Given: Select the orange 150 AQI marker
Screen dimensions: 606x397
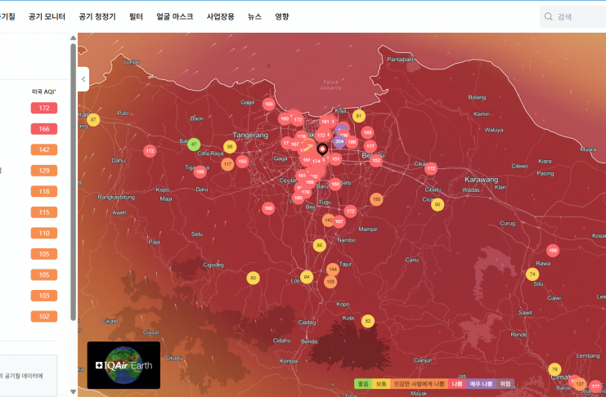Looking at the screenshot, I should point(376,199).
